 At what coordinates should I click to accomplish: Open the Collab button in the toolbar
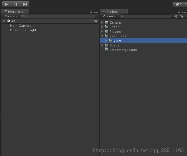180,4
